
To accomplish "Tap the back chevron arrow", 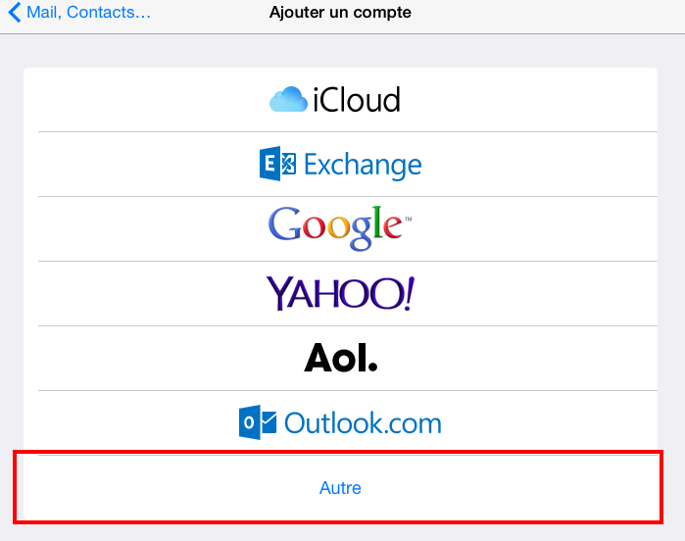I will tap(13, 14).
